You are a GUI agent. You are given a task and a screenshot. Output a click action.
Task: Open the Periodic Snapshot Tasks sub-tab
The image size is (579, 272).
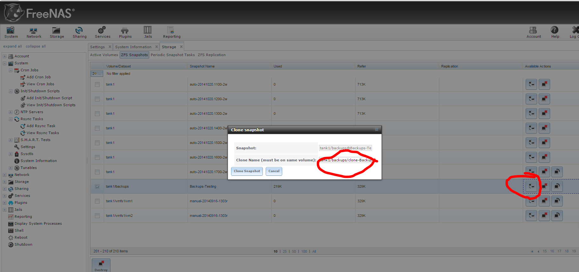173,55
